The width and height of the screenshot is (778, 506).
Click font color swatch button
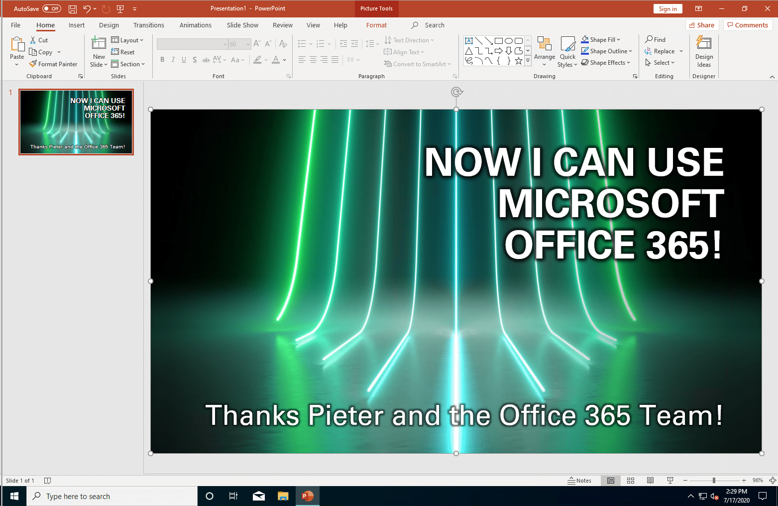click(x=276, y=60)
